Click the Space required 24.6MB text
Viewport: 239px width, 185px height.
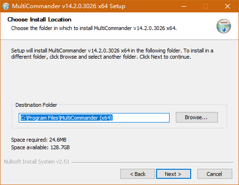tap(39, 140)
